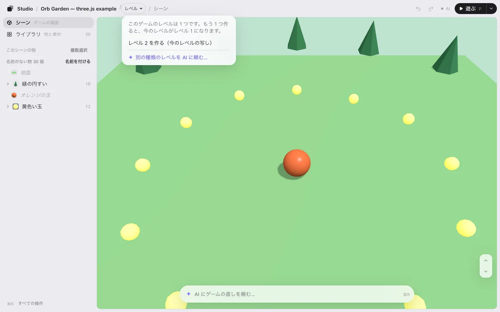Click the count 16 beside 緑の円すい
The height and width of the screenshot is (312, 500).
coord(88,84)
